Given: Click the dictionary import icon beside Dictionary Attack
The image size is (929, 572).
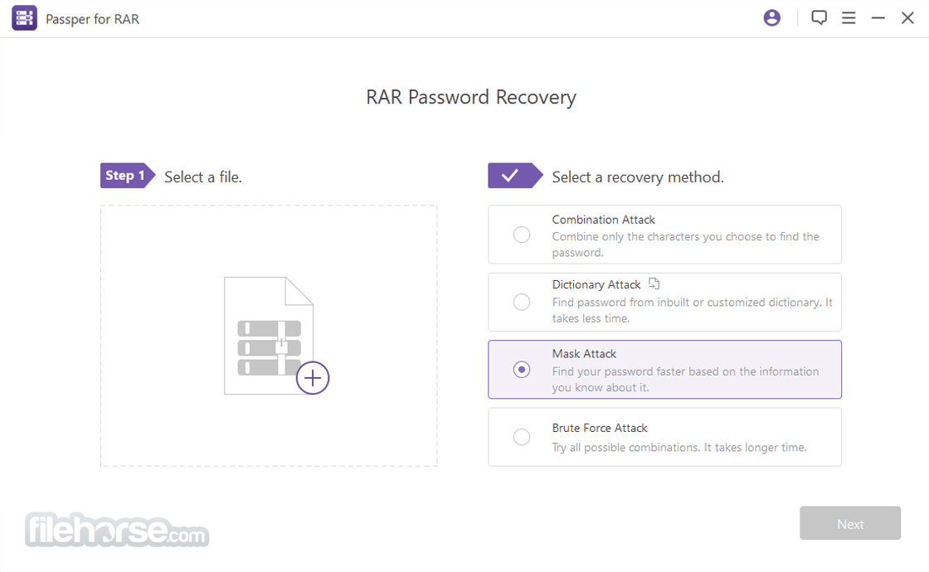Looking at the screenshot, I should (x=654, y=284).
